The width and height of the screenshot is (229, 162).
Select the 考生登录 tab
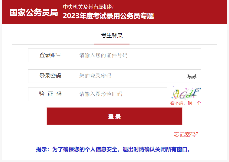112,35
